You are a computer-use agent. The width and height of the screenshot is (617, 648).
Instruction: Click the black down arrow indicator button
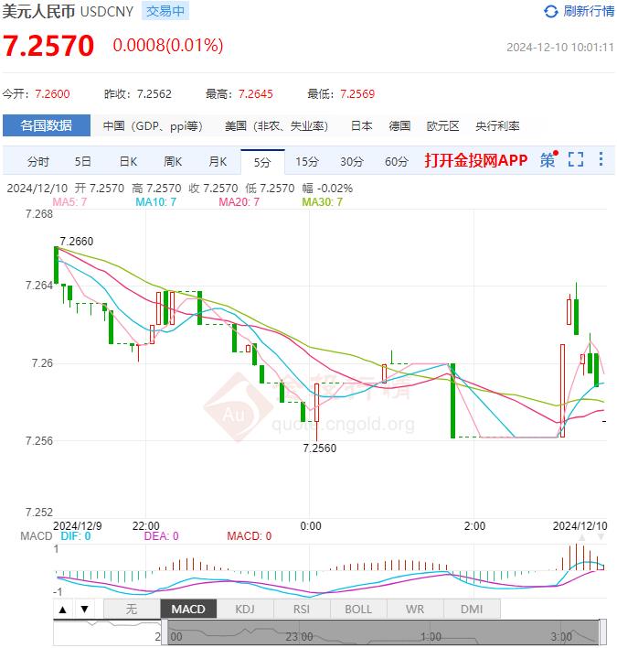[x=85, y=609]
